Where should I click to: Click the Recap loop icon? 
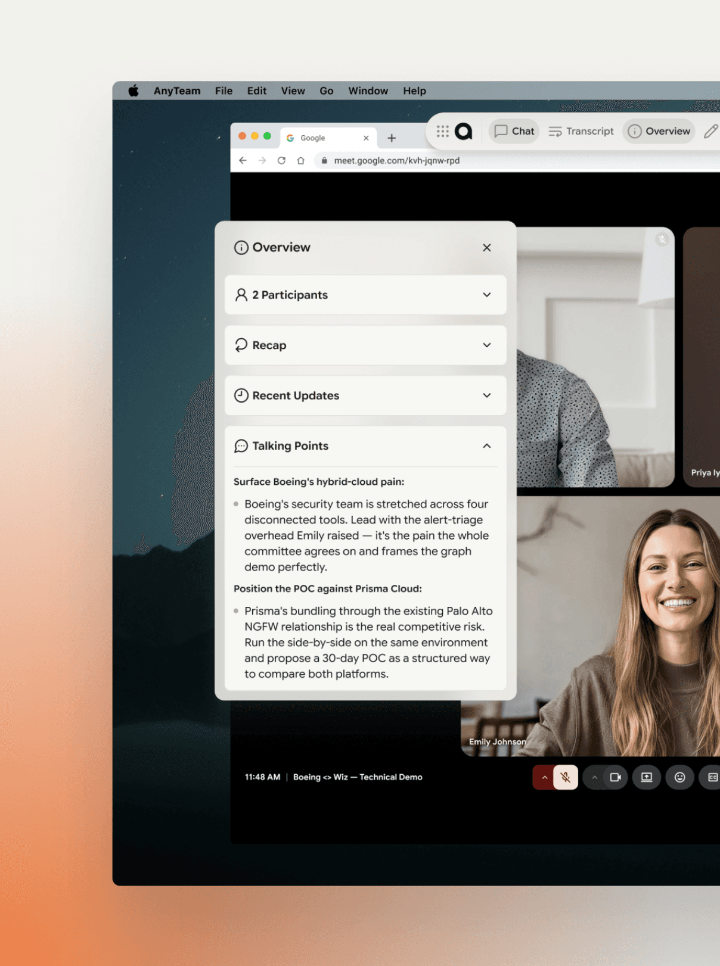tap(241, 345)
